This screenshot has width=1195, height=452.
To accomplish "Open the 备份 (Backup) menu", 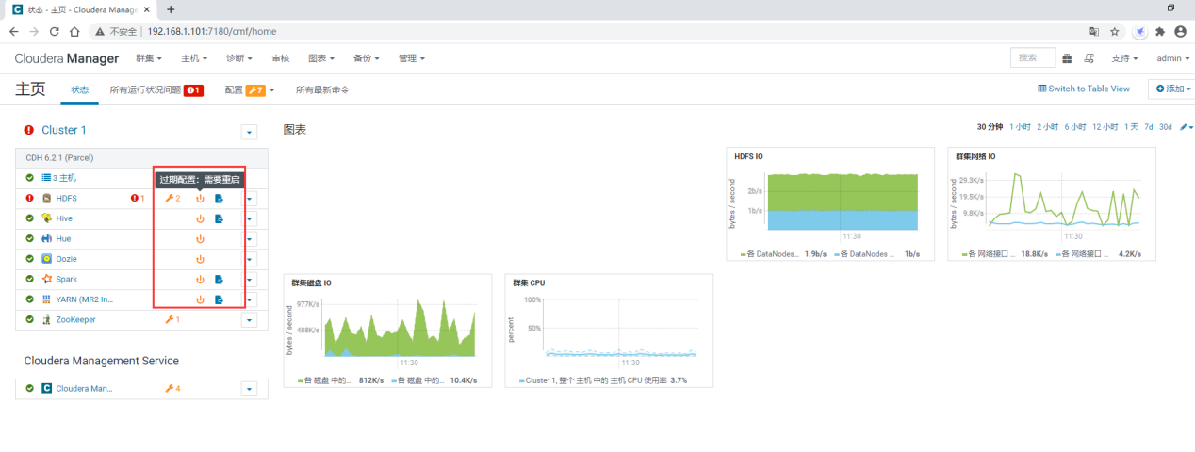I will pos(367,58).
